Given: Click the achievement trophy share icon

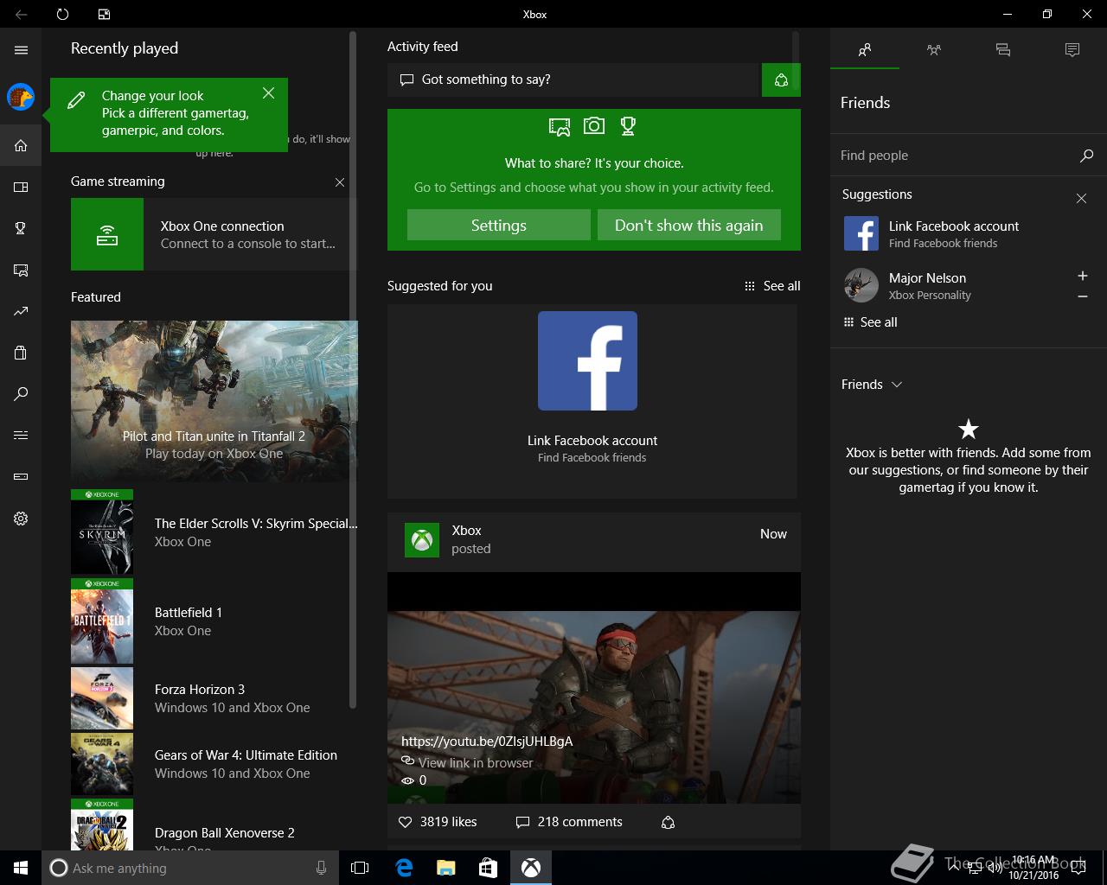Looking at the screenshot, I should pyautogui.click(x=628, y=126).
